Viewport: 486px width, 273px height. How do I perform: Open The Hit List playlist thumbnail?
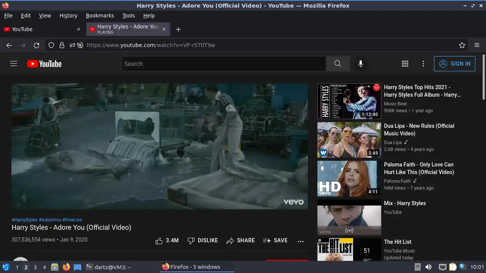(349, 249)
